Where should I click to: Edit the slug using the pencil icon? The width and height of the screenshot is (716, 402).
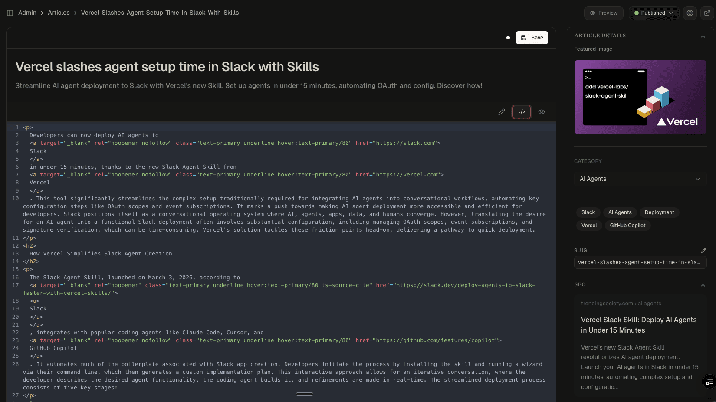[704, 251]
